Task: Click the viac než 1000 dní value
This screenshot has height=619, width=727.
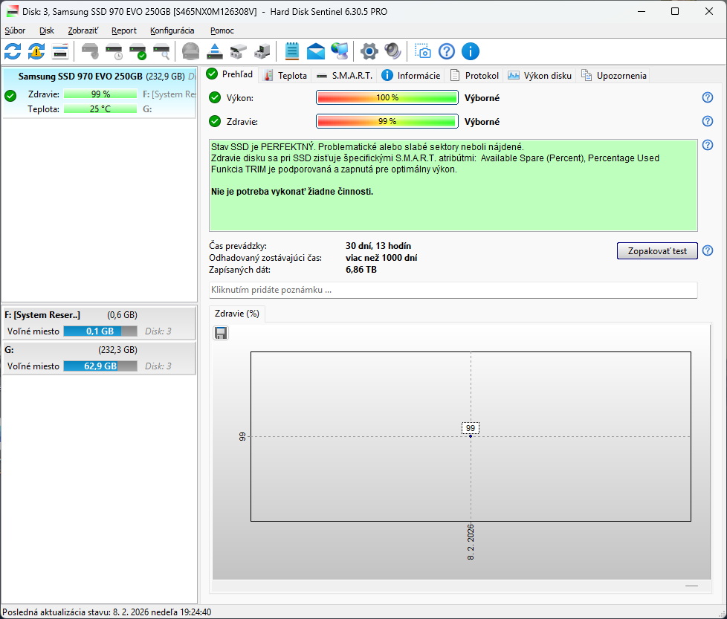Action: pyautogui.click(x=381, y=258)
